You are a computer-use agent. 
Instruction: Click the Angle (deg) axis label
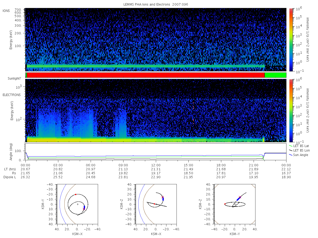pos(12,152)
